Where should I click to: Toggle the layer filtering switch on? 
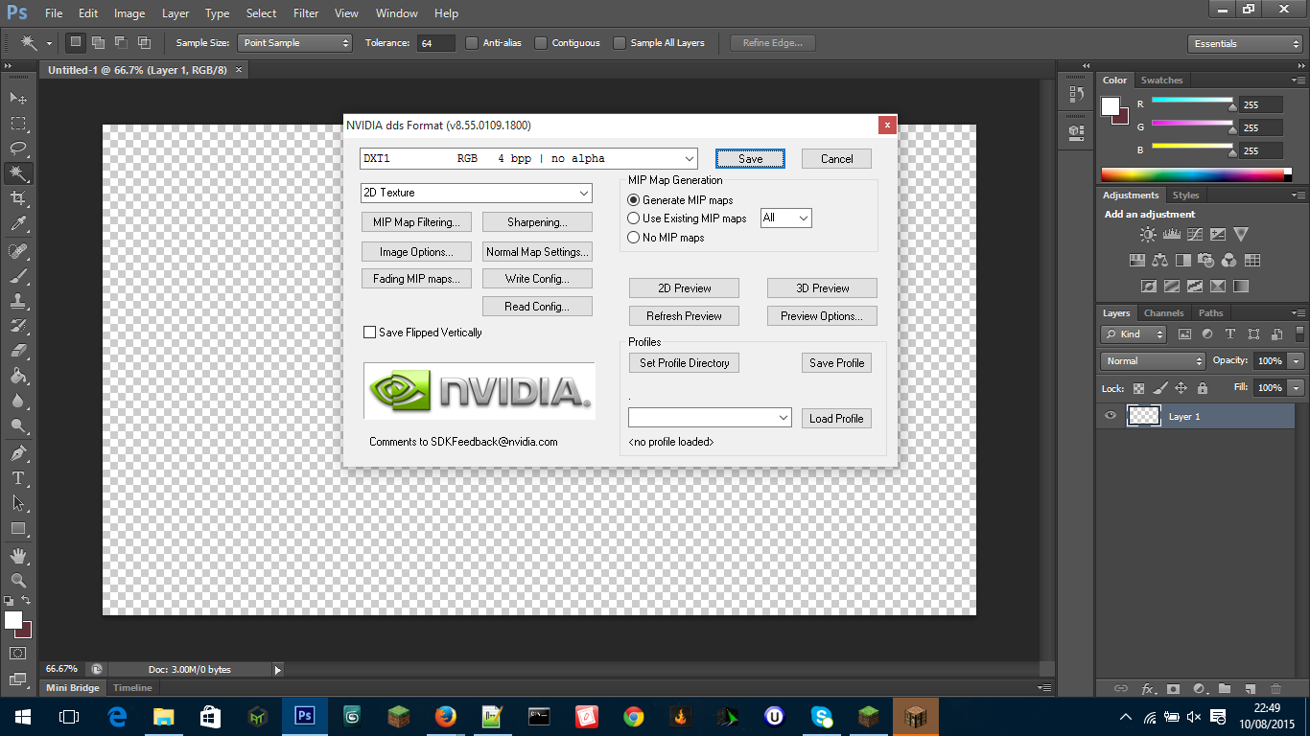point(1301,334)
